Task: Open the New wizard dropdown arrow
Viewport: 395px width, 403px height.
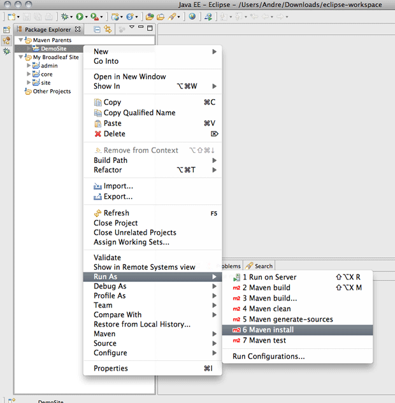Action: click(x=18, y=17)
